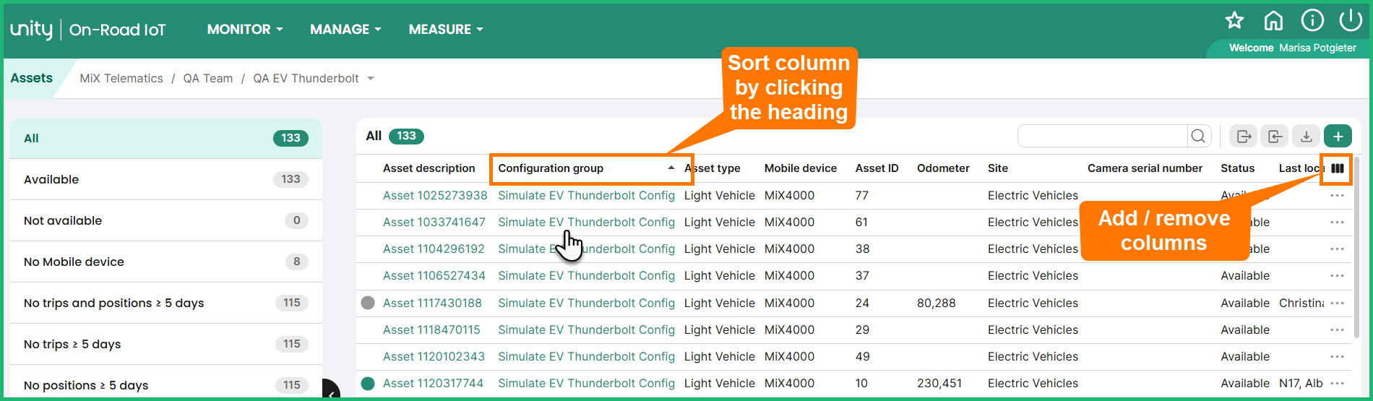The image size is (1373, 401).
Task: Collapse the left filter panel arrow
Action: (331, 390)
